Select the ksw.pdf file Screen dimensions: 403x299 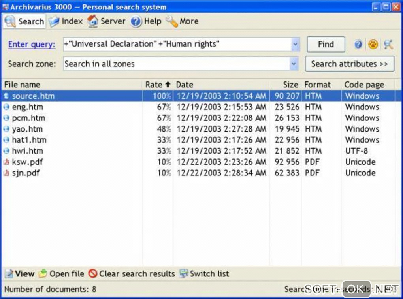[27, 162]
